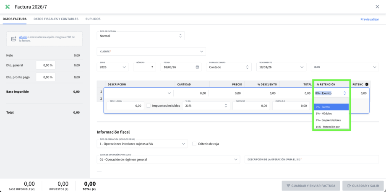This screenshot has height=192, width=386.
Task: Open the calendar icon in Fecha field
Action: [x=197, y=67]
